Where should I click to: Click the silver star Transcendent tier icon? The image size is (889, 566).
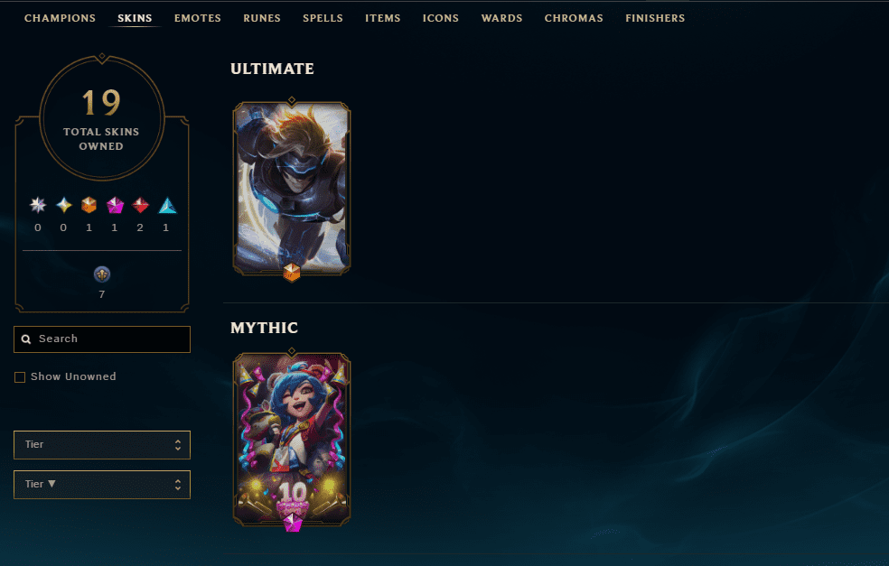(38, 205)
